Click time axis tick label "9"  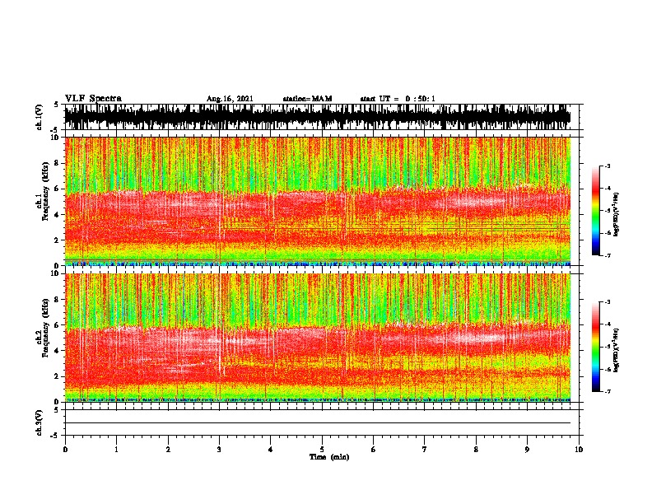(x=527, y=450)
